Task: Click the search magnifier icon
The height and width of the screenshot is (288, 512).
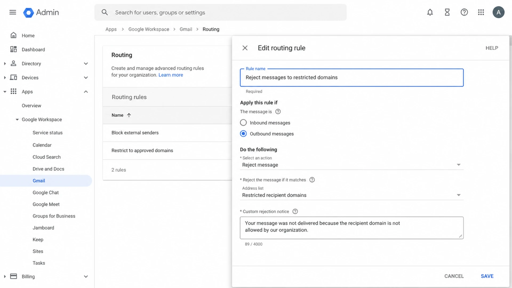Action: 105,12
